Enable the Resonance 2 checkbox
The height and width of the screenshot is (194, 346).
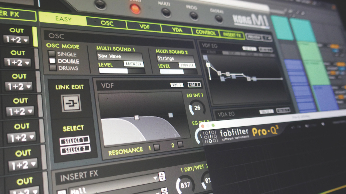click(x=180, y=144)
